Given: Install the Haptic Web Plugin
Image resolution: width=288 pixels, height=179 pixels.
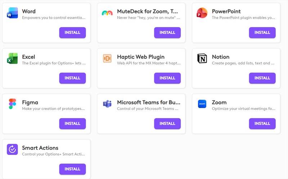Looking at the screenshot, I should [x=167, y=78].
